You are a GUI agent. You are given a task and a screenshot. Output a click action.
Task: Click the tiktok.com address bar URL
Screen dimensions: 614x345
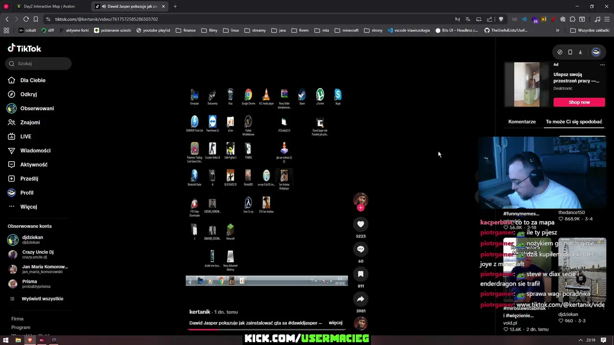[x=106, y=19]
